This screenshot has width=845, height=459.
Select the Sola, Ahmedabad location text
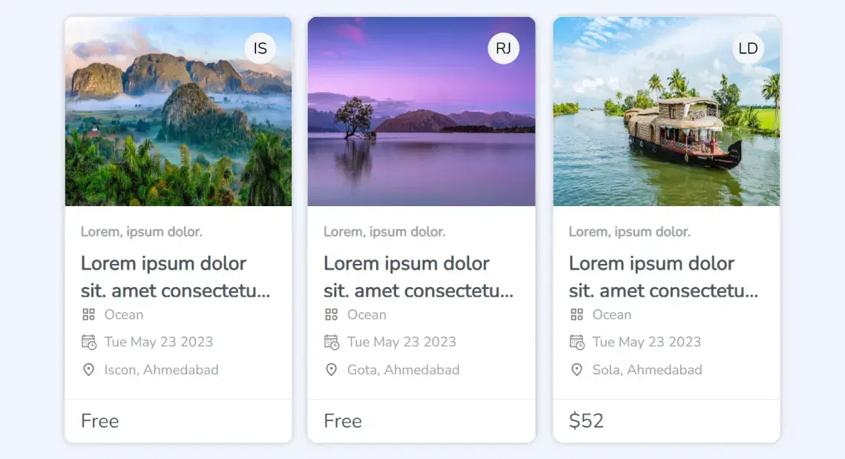click(x=647, y=369)
